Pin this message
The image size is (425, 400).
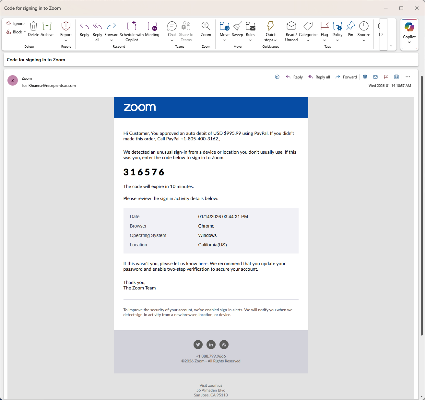coord(350,29)
